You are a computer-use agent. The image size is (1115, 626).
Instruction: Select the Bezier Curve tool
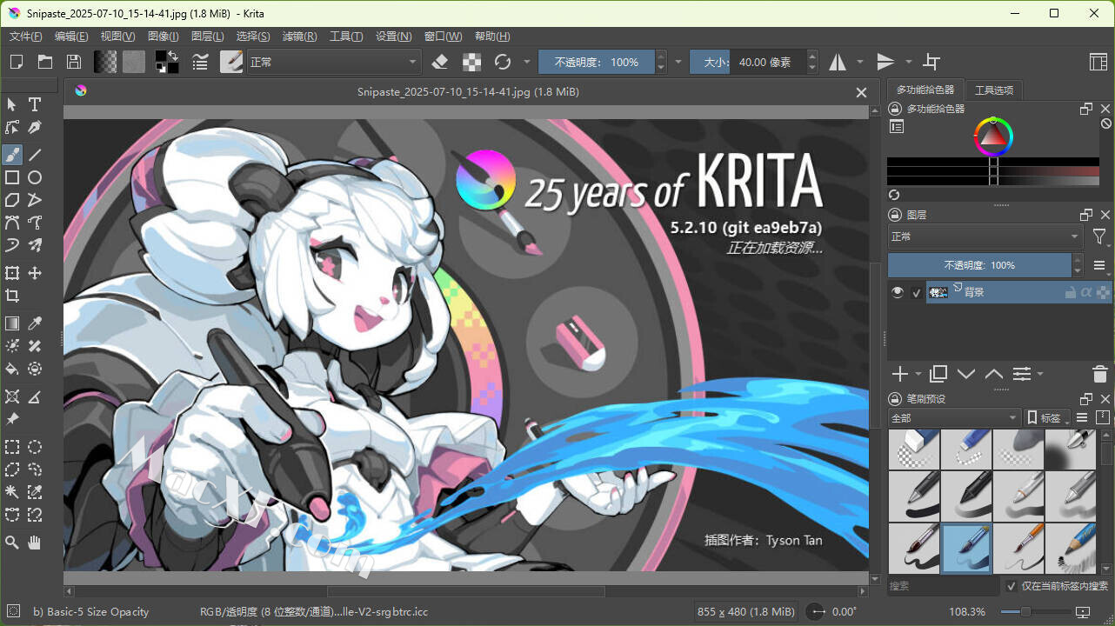(x=12, y=223)
